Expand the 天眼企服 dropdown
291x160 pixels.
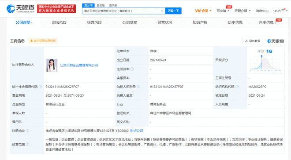(x=242, y=11)
